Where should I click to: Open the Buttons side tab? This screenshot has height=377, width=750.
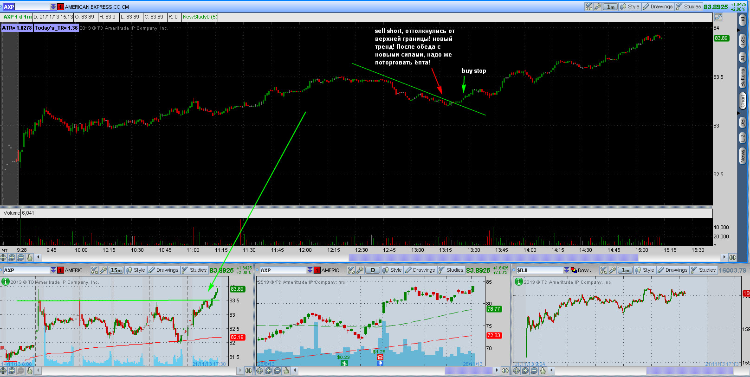pos(743,77)
